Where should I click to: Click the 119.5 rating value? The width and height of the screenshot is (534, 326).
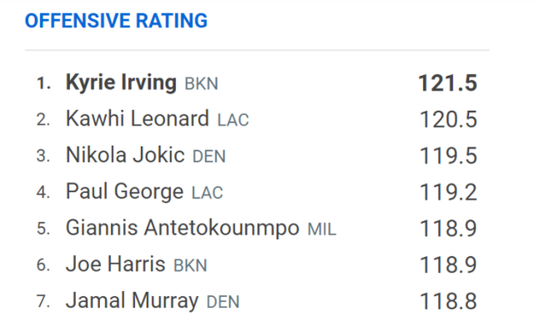point(448,156)
